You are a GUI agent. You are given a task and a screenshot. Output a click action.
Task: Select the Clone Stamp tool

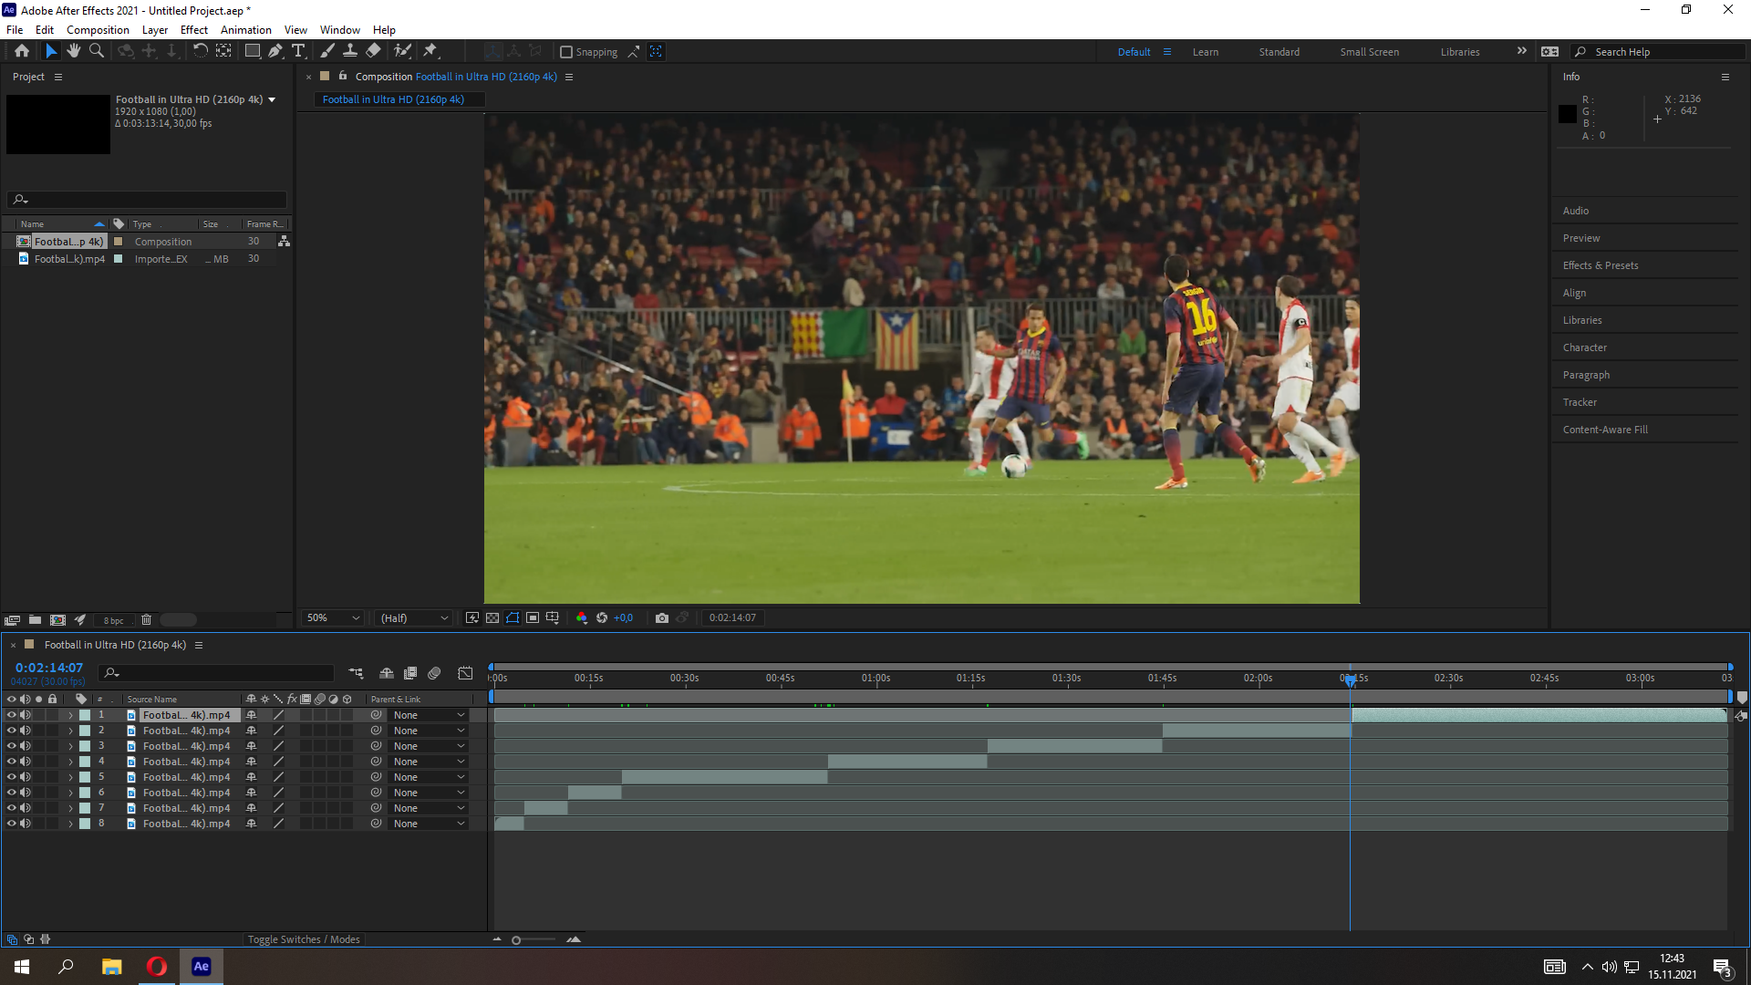[349, 51]
